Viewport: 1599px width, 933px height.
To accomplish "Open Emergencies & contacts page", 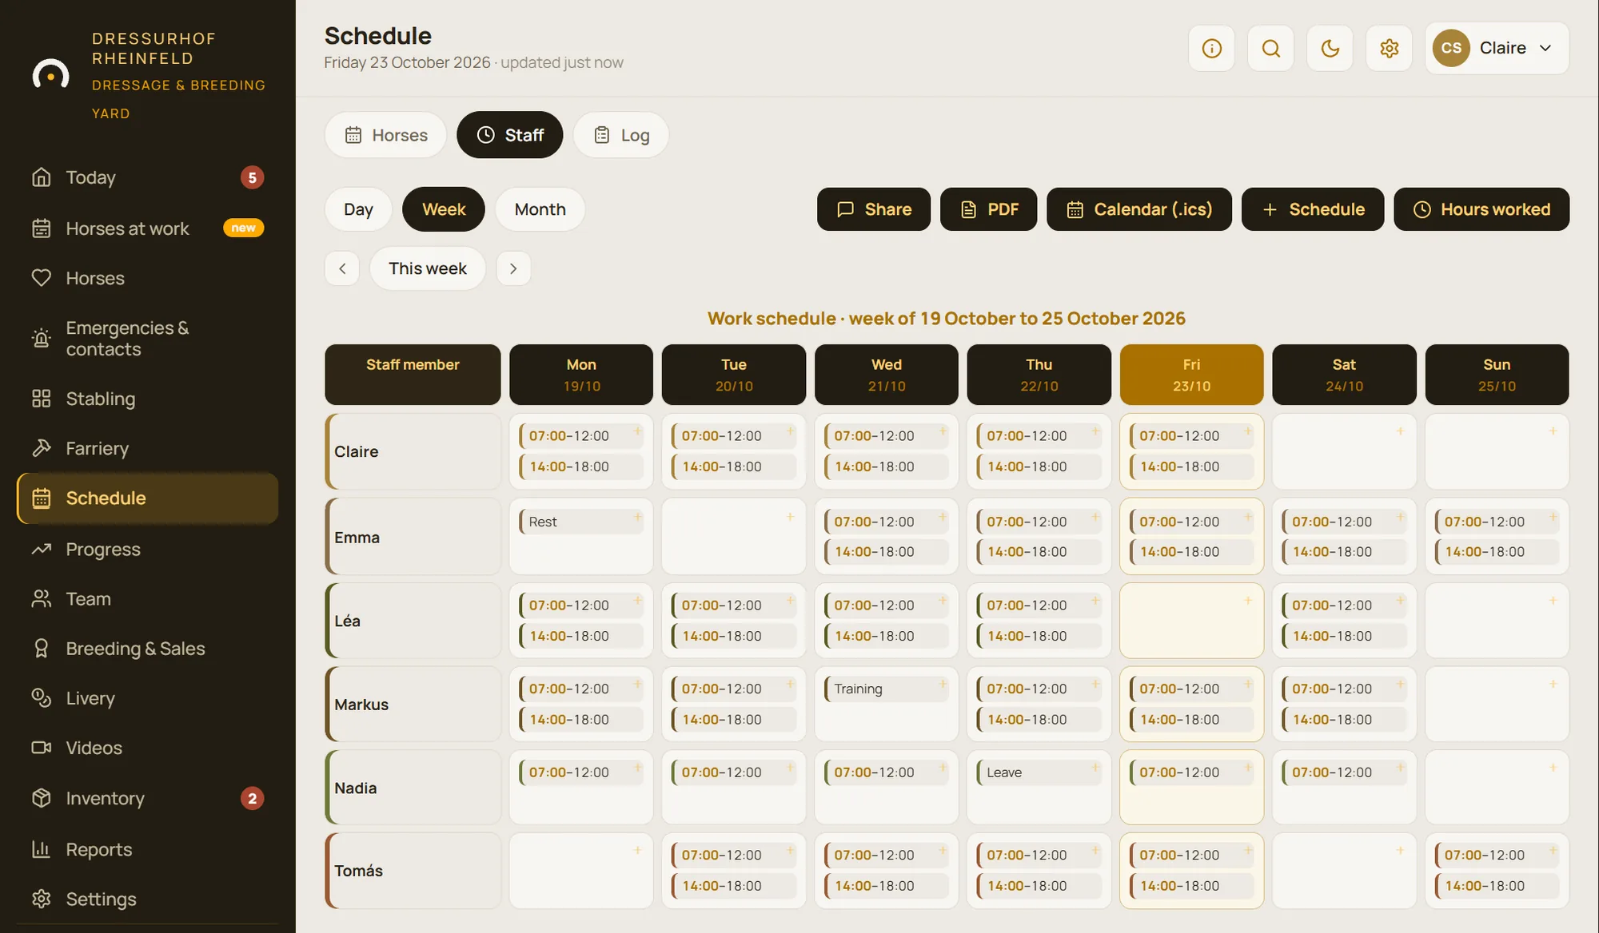I will pyautogui.click(x=148, y=339).
